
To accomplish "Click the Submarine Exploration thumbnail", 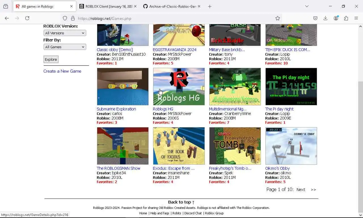I will click(x=123, y=87).
